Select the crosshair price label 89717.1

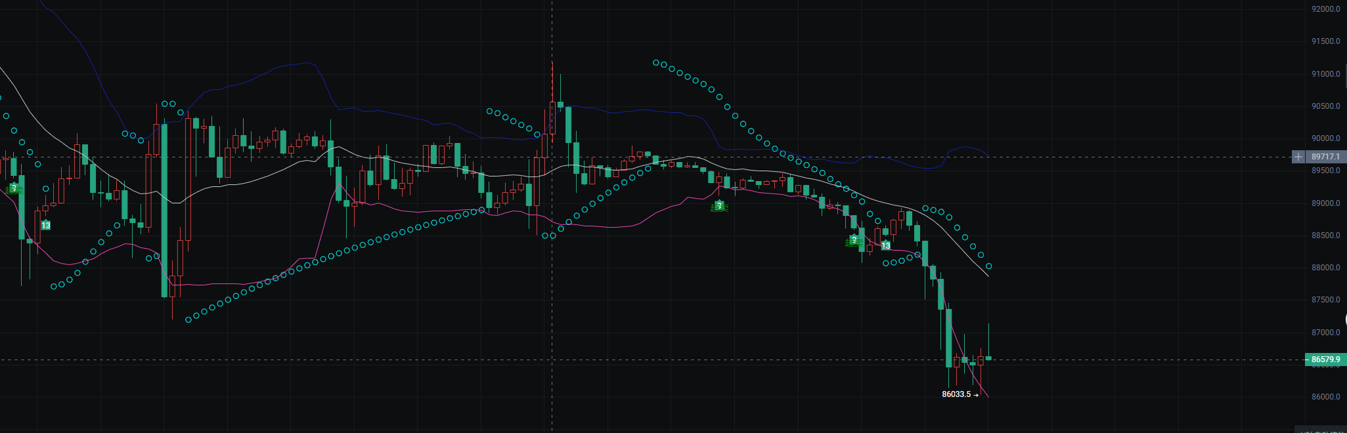[1325, 157]
